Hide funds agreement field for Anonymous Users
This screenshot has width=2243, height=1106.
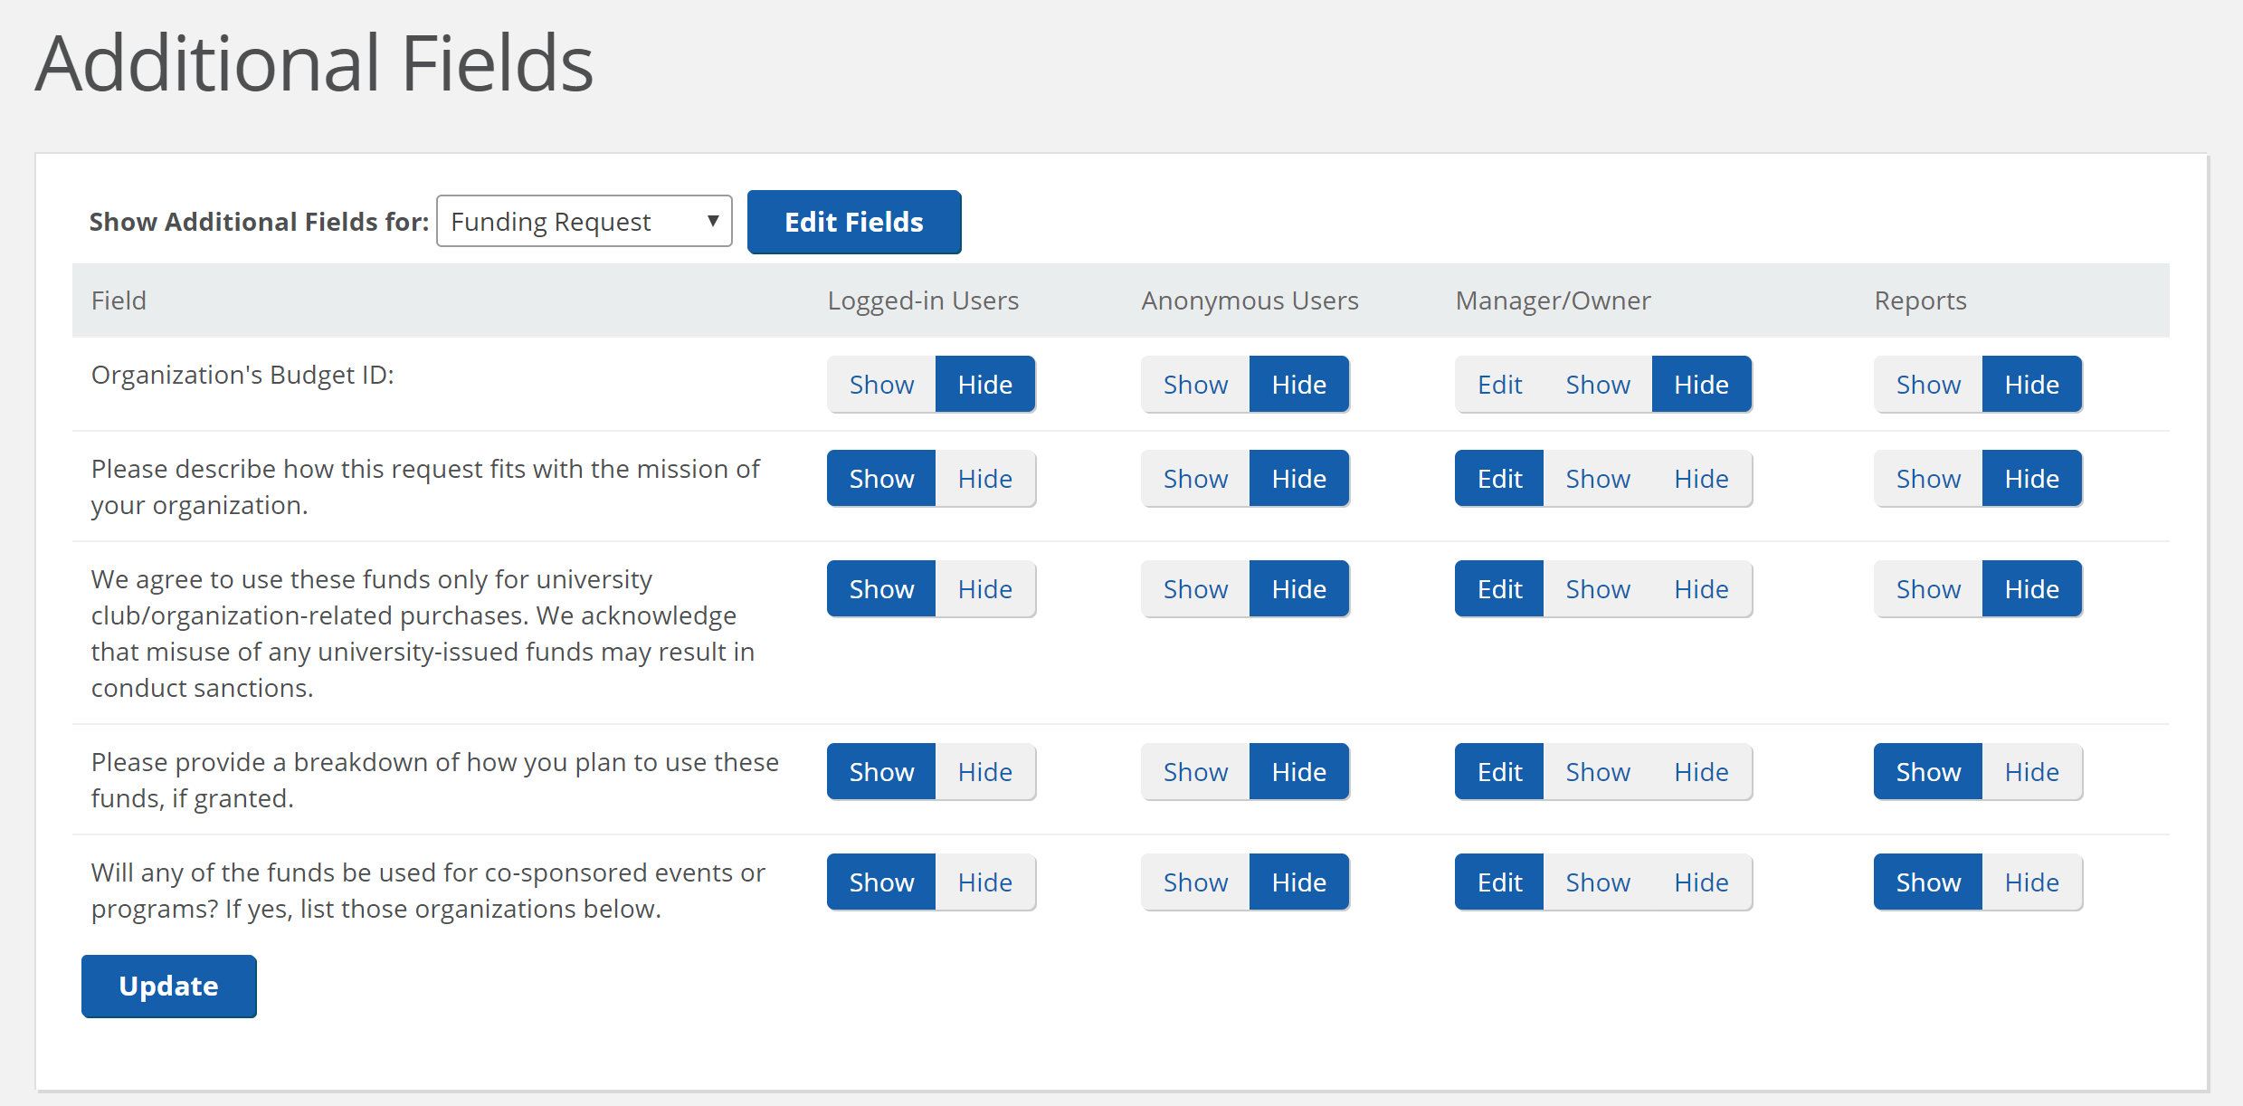[x=1299, y=589]
